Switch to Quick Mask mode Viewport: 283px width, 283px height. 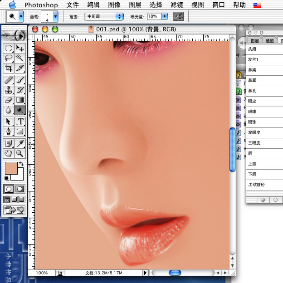pos(20,189)
